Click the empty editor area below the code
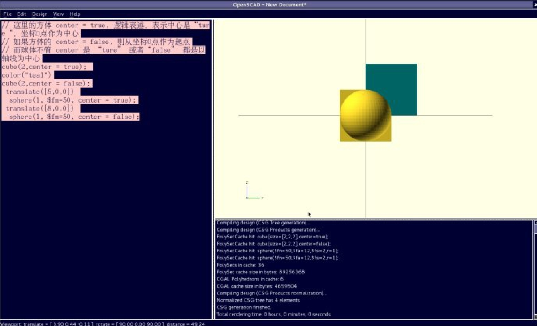 tap(106, 215)
